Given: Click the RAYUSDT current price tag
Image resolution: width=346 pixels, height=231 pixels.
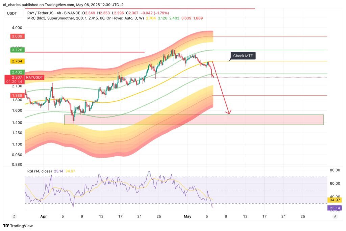Looking at the screenshot, I should (14, 79).
